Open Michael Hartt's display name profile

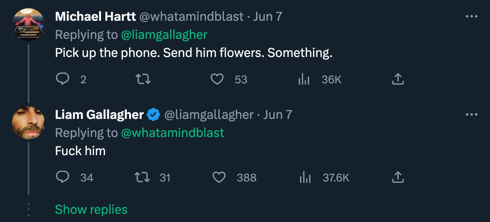[95, 16]
